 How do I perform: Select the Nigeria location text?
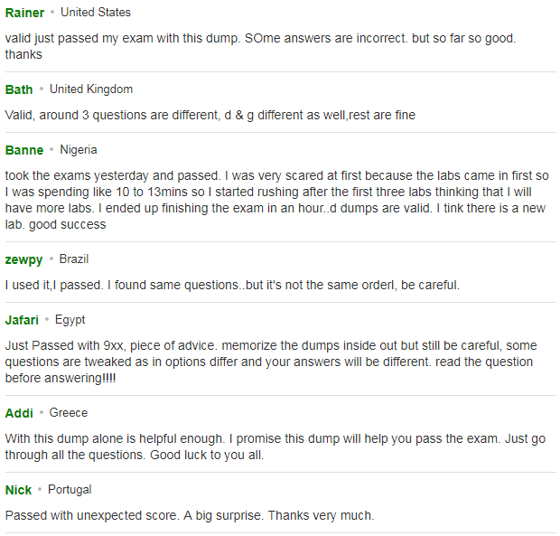click(79, 150)
